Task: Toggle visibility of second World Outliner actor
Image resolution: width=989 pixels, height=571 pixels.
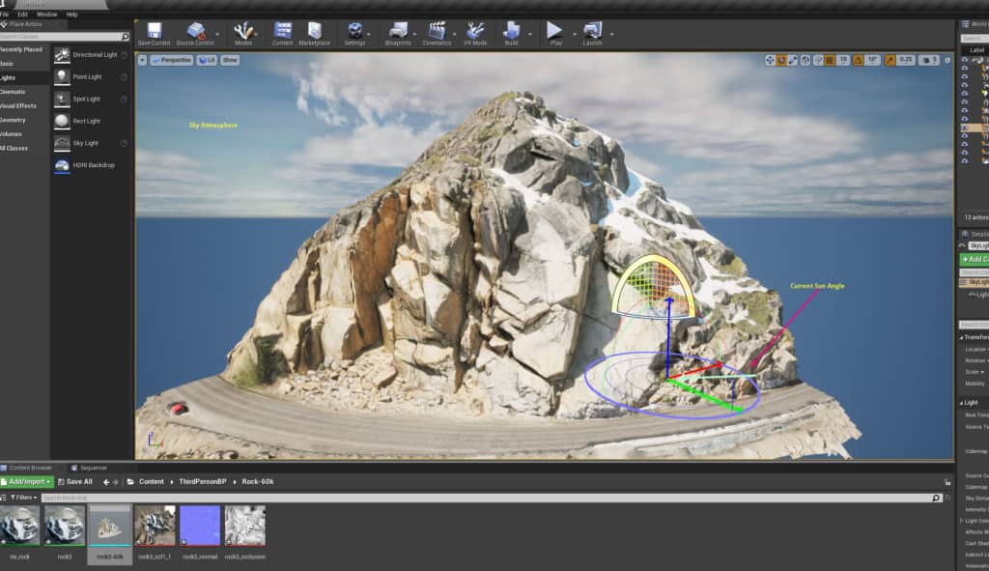Action: tap(965, 69)
